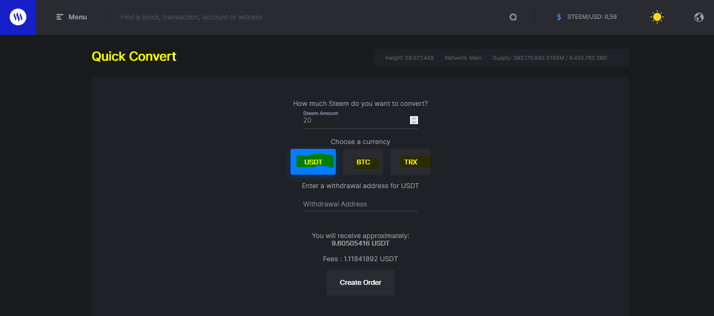
Task: Click the Steem logo home icon
Action: coord(18,17)
